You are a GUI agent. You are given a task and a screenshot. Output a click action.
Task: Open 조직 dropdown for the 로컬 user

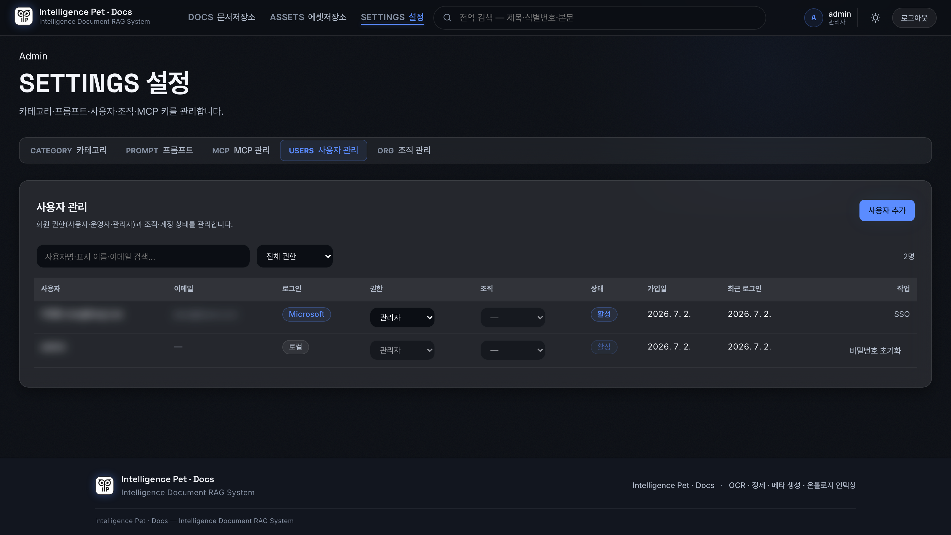(513, 350)
